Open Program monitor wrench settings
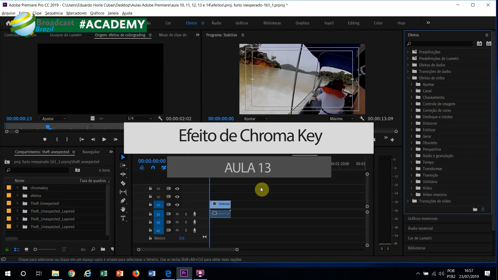This screenshot has height=280, width=498. click(x=362, y=118)
